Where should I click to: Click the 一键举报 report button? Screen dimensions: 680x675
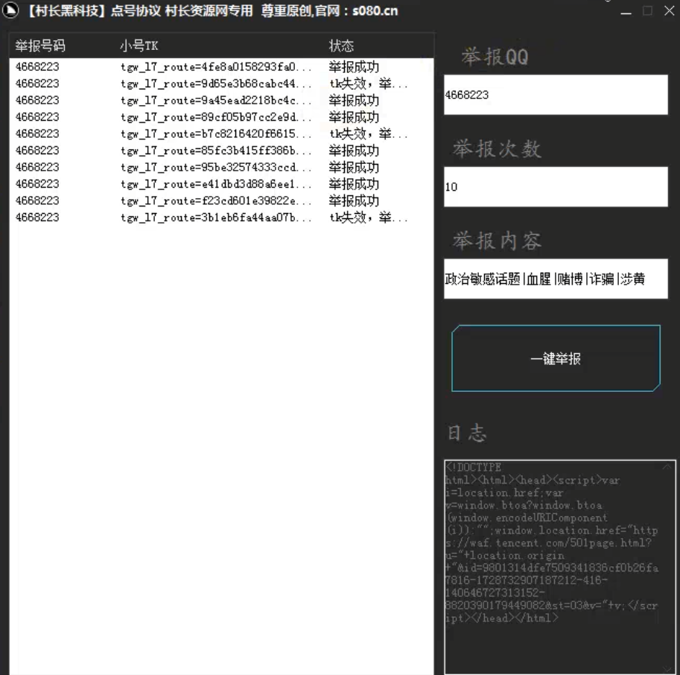555,358
